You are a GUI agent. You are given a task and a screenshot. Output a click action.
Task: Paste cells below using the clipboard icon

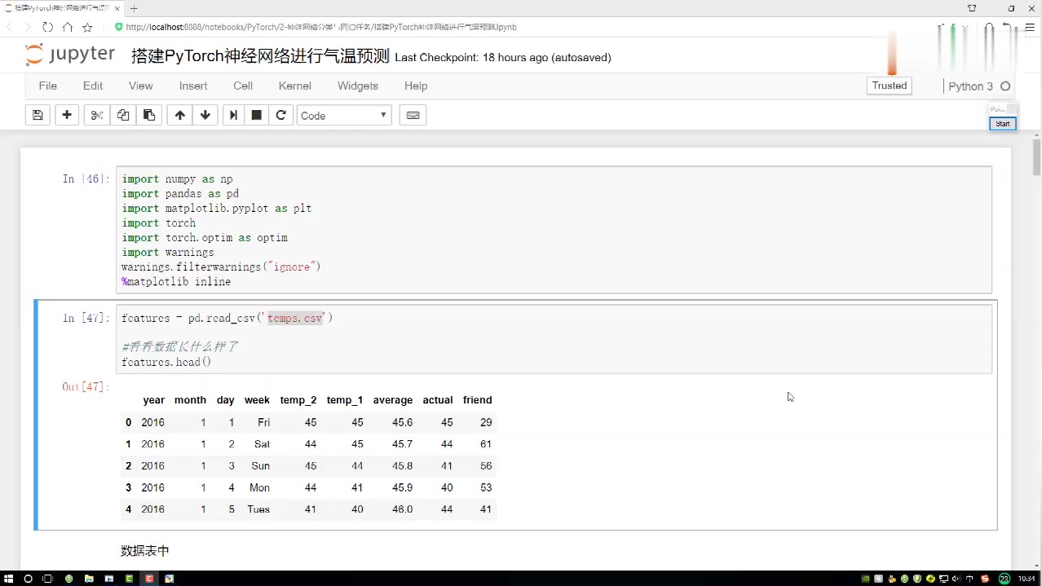149,115
